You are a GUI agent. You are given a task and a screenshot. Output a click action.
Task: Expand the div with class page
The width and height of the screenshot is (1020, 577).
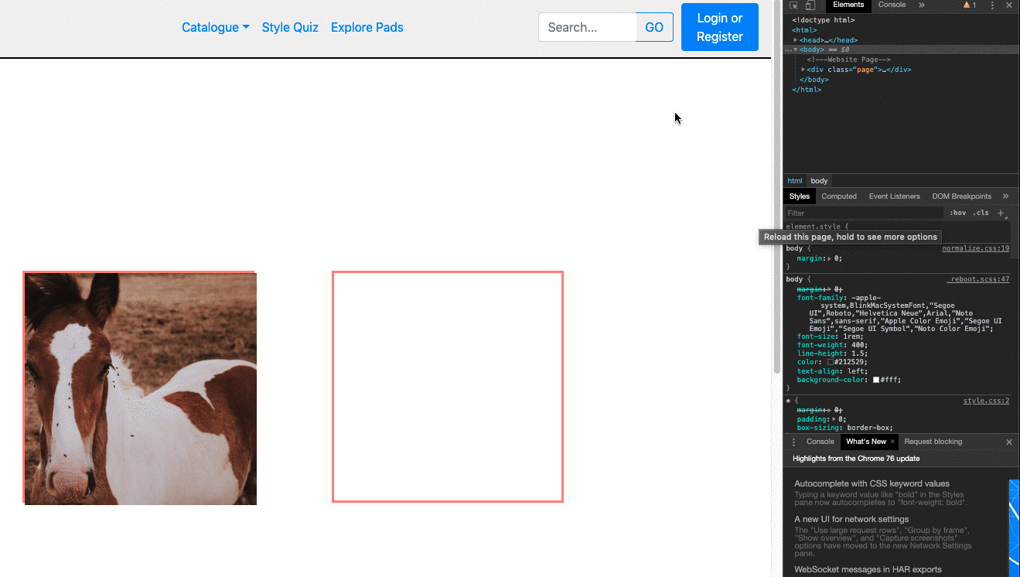[x=803, y=69]
